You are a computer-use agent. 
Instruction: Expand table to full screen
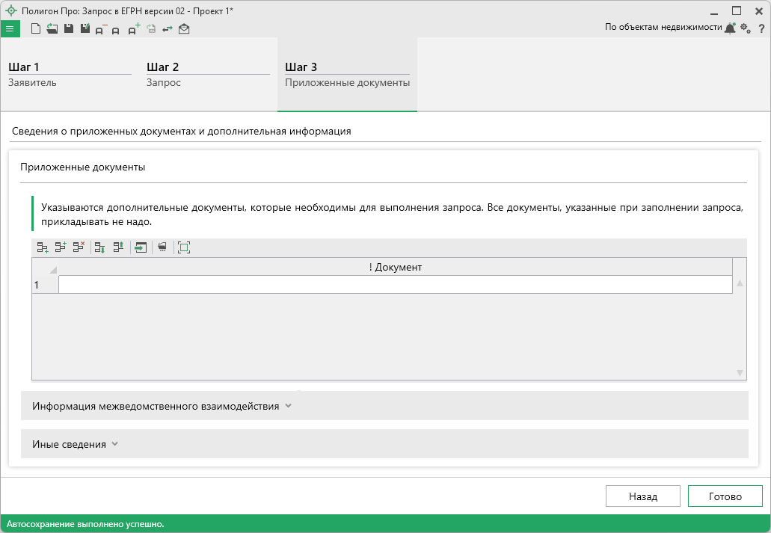tap(184, 247)
